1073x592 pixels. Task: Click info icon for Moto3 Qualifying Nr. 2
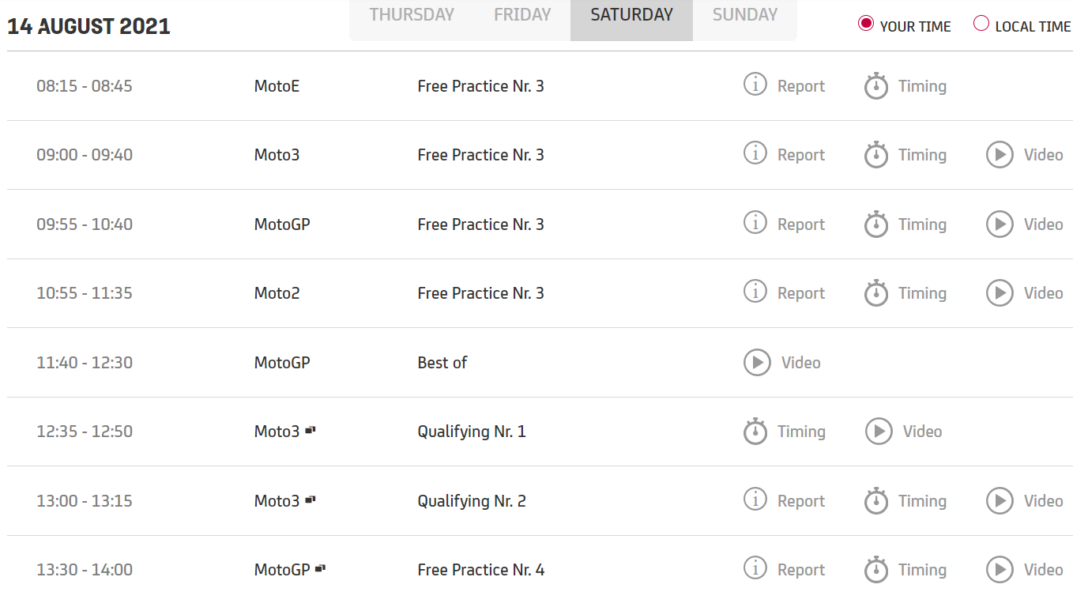[755, 500]
